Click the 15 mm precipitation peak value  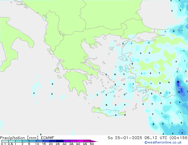(178, 82)
